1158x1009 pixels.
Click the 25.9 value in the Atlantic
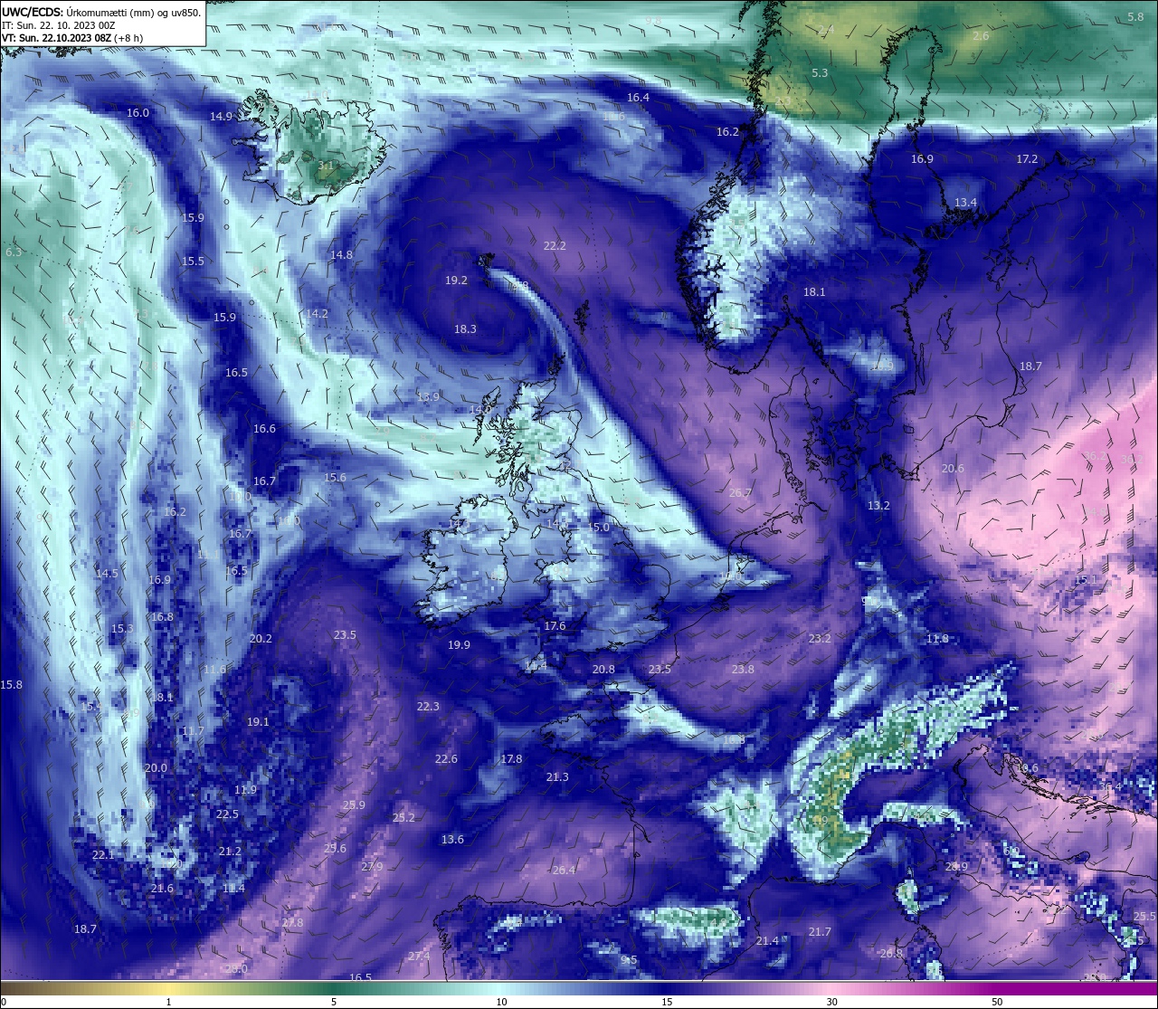[354, 805]
